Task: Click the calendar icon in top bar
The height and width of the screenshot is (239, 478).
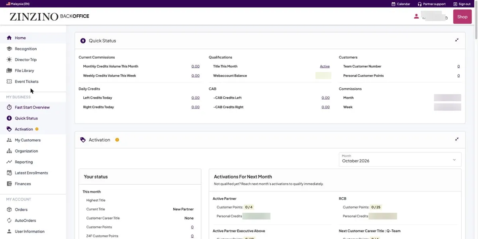Action: pyautogui.click(x=394, y=4)
